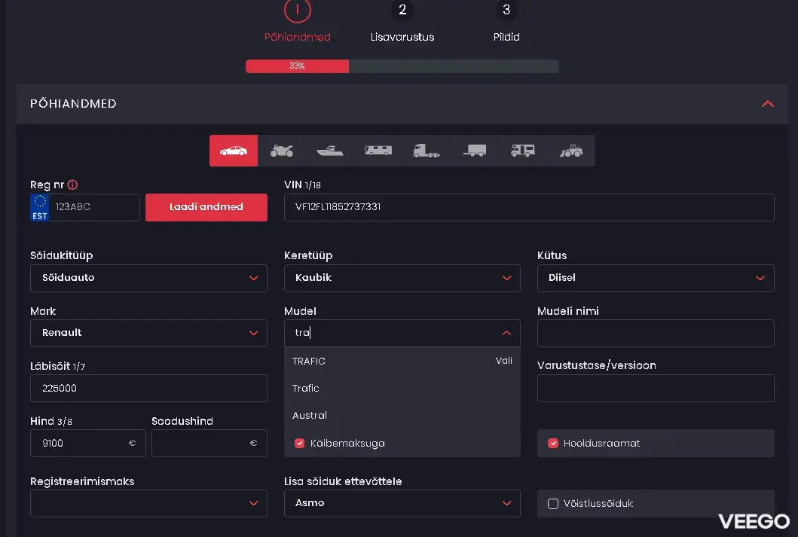Screen dimensions: 798x537
Task: Choose the trailer vehicle category icon
Action: [474, 151]
